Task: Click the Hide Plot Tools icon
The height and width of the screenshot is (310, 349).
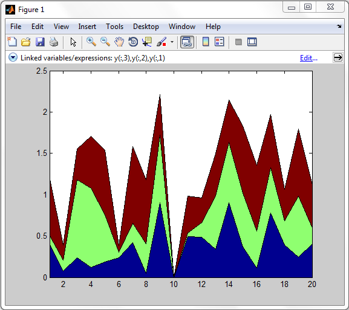Action: [238, 42]
